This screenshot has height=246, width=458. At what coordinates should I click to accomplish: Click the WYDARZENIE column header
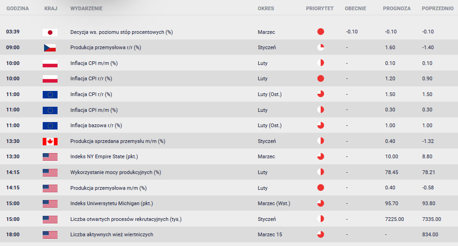(x=86, y=8)
